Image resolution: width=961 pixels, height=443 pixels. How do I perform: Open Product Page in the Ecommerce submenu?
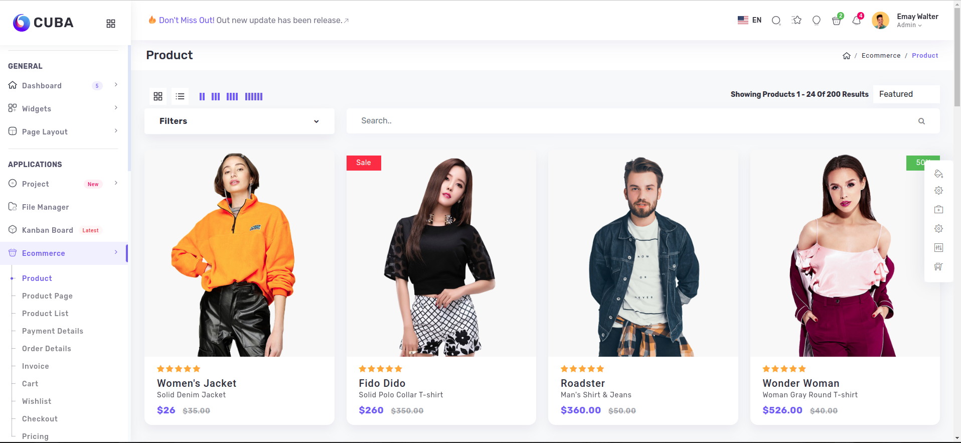click(x=47, y=296)
